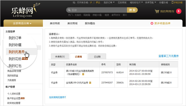Switch to the 未使用(0) tab
Viewport: 186px width, 106px height.
click(x=60, y=56)
